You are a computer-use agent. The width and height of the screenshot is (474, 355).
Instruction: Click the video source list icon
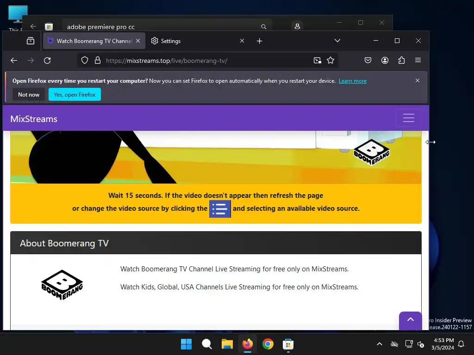(x=220, y=209)
